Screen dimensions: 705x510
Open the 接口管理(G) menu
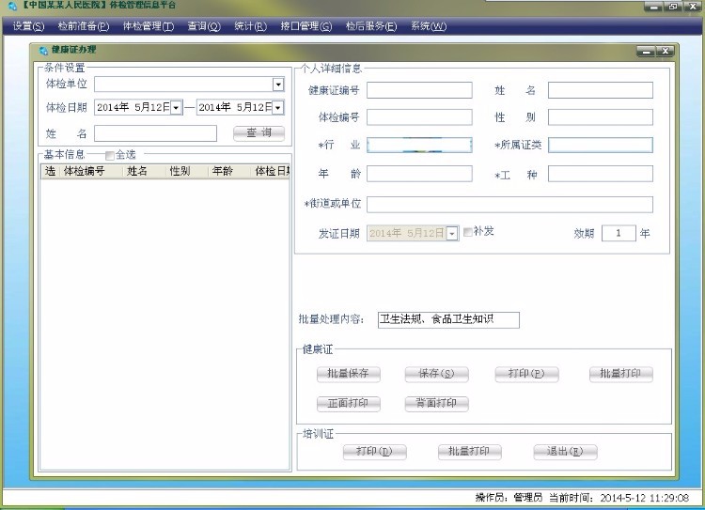pos(306,26)
